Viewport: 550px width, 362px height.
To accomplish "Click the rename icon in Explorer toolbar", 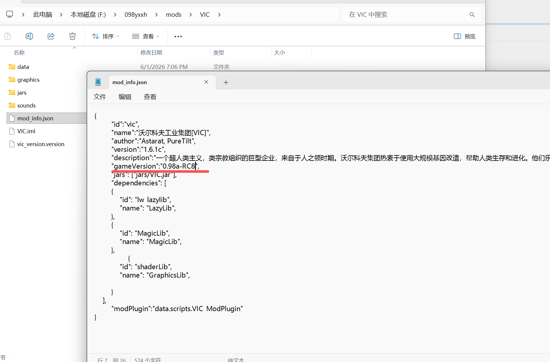I will (x=29, y=36).
